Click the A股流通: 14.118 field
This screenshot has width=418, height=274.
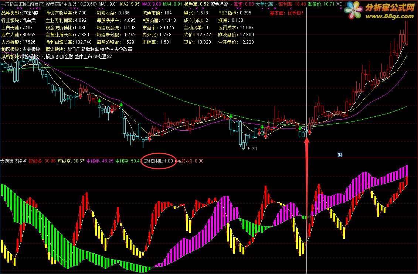click(159, 20)
